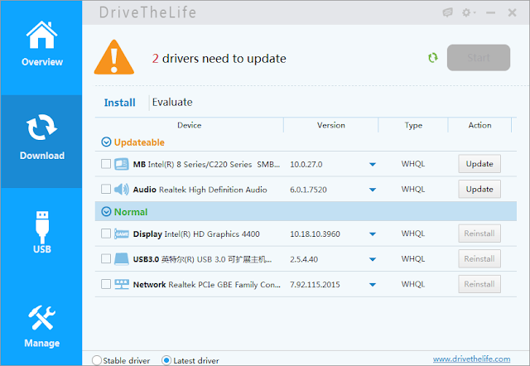Close the DriveTheLife window
The image size is (530, 366).
coord(512,13)
